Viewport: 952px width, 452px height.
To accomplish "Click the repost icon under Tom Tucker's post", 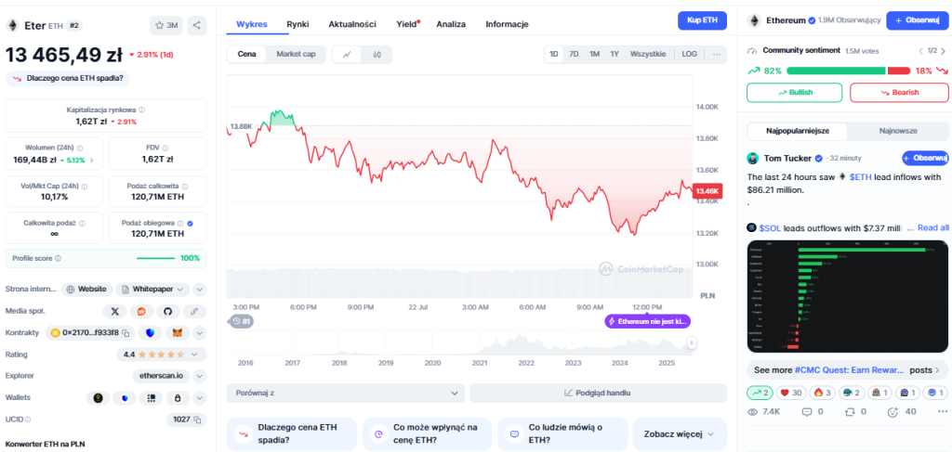I will [x=850, y=412].
